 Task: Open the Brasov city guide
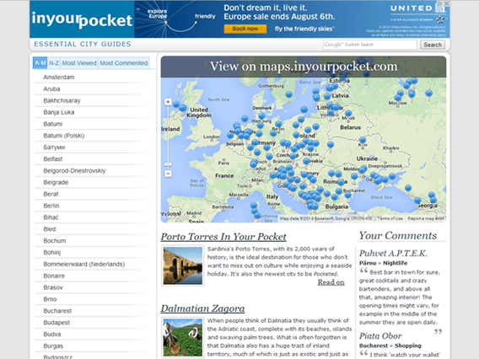(x=53, y=287)
